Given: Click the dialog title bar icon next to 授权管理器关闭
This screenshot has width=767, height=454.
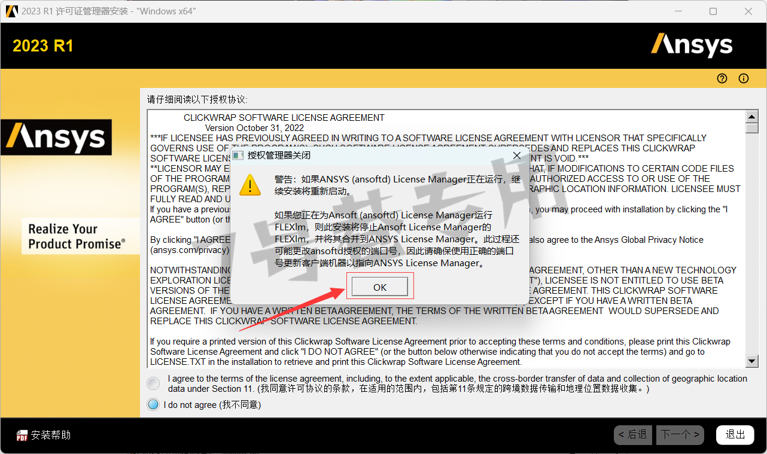Looking at the screenshot, I should 238,156.
